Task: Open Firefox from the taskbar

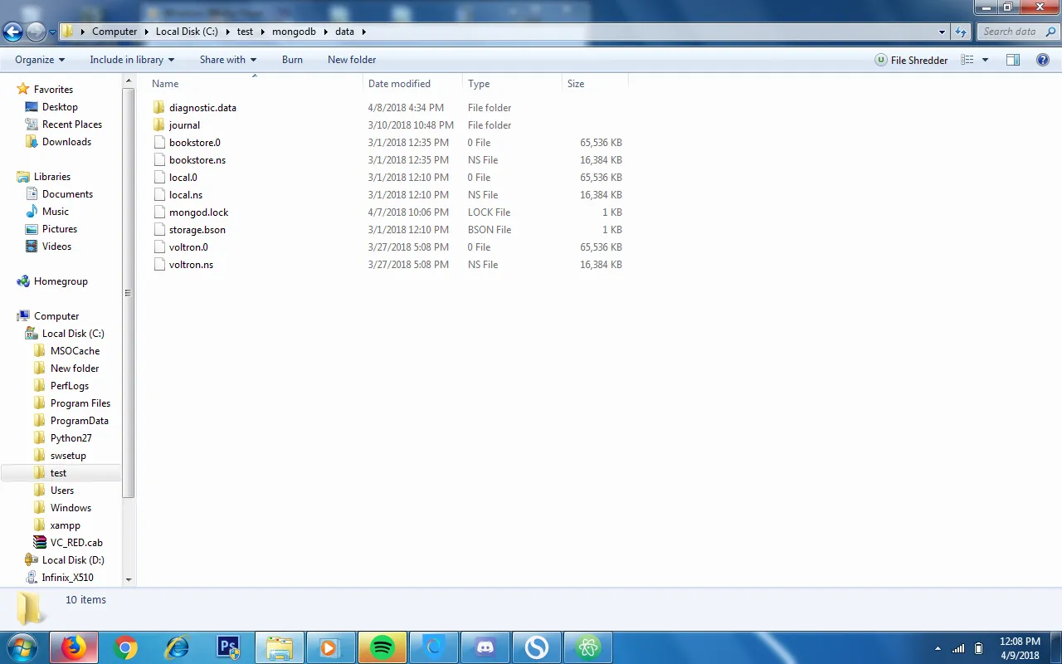Action: [x=73, y=647]
